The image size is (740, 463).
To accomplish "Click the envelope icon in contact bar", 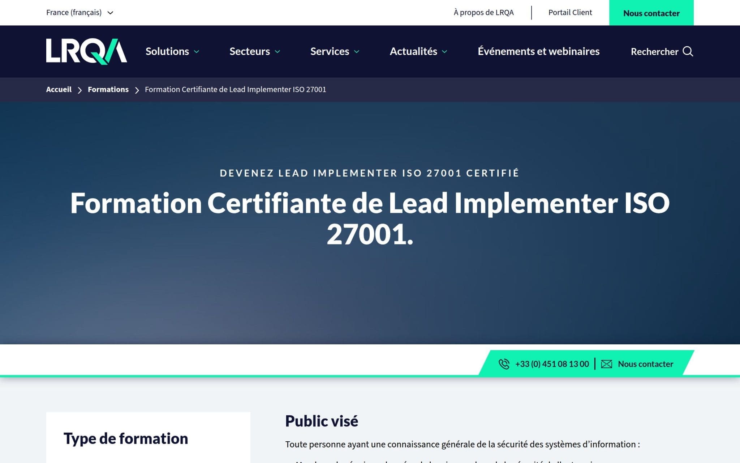I will coord(606,364).
